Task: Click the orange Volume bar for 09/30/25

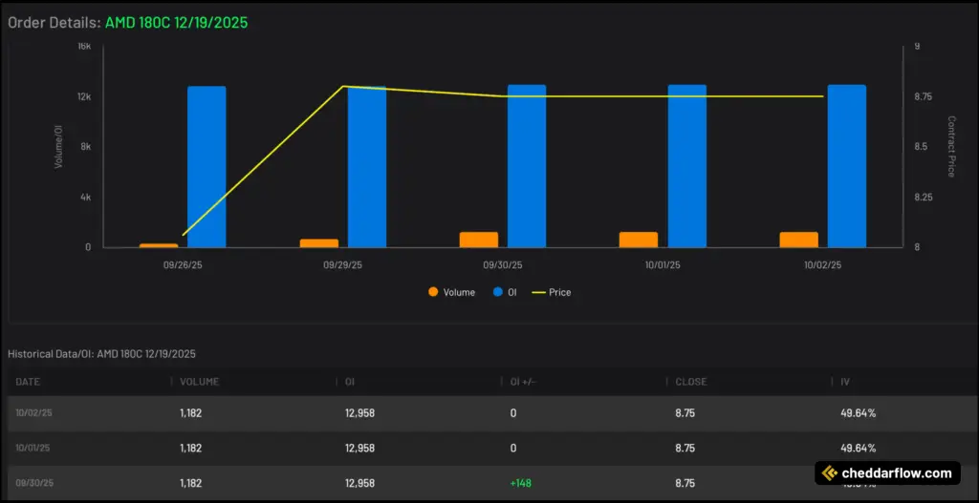Action: pos(479,240)
